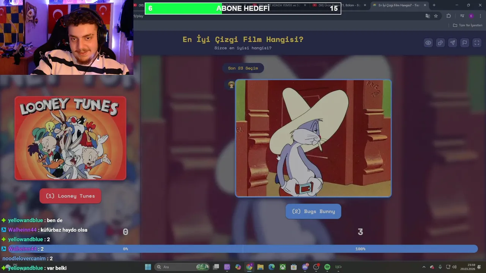Click the vote count 3 under Bugs Bunny
This screenshot has width=486, height=273.
360,232
